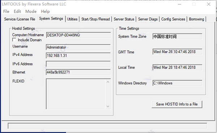The width and height of the screenshot is (217, 133).
Task: Open the File menu
Action: pos(6,11)
